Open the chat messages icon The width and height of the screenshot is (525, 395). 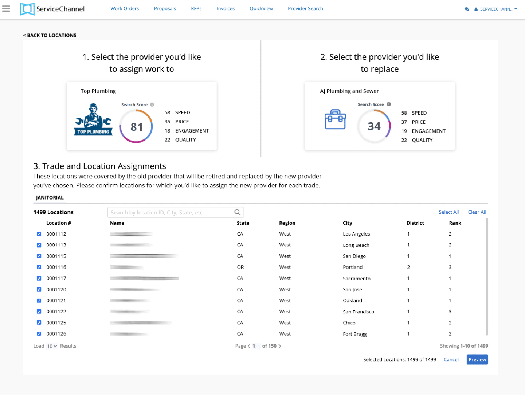467,8
